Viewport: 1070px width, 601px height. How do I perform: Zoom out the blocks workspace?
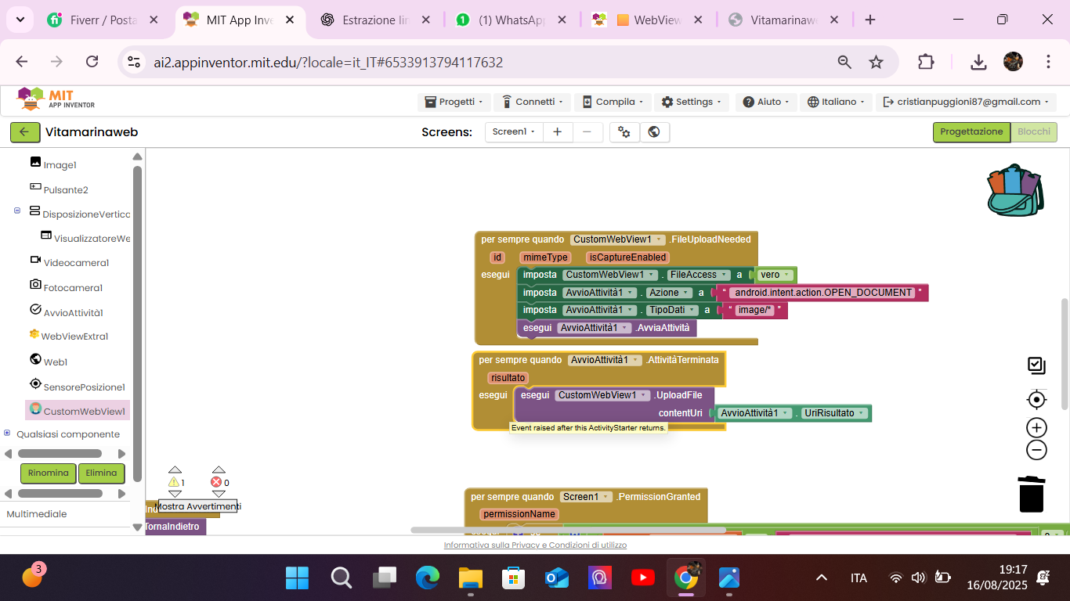pos(1036,450)
